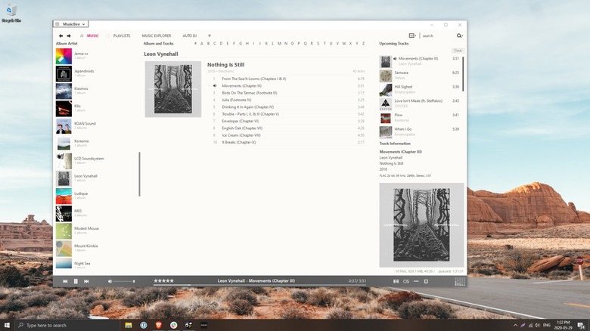The height and width of the screenshot is (331, 590).
Task: Add a new tab with plus icon
Action: coord(210,36)
